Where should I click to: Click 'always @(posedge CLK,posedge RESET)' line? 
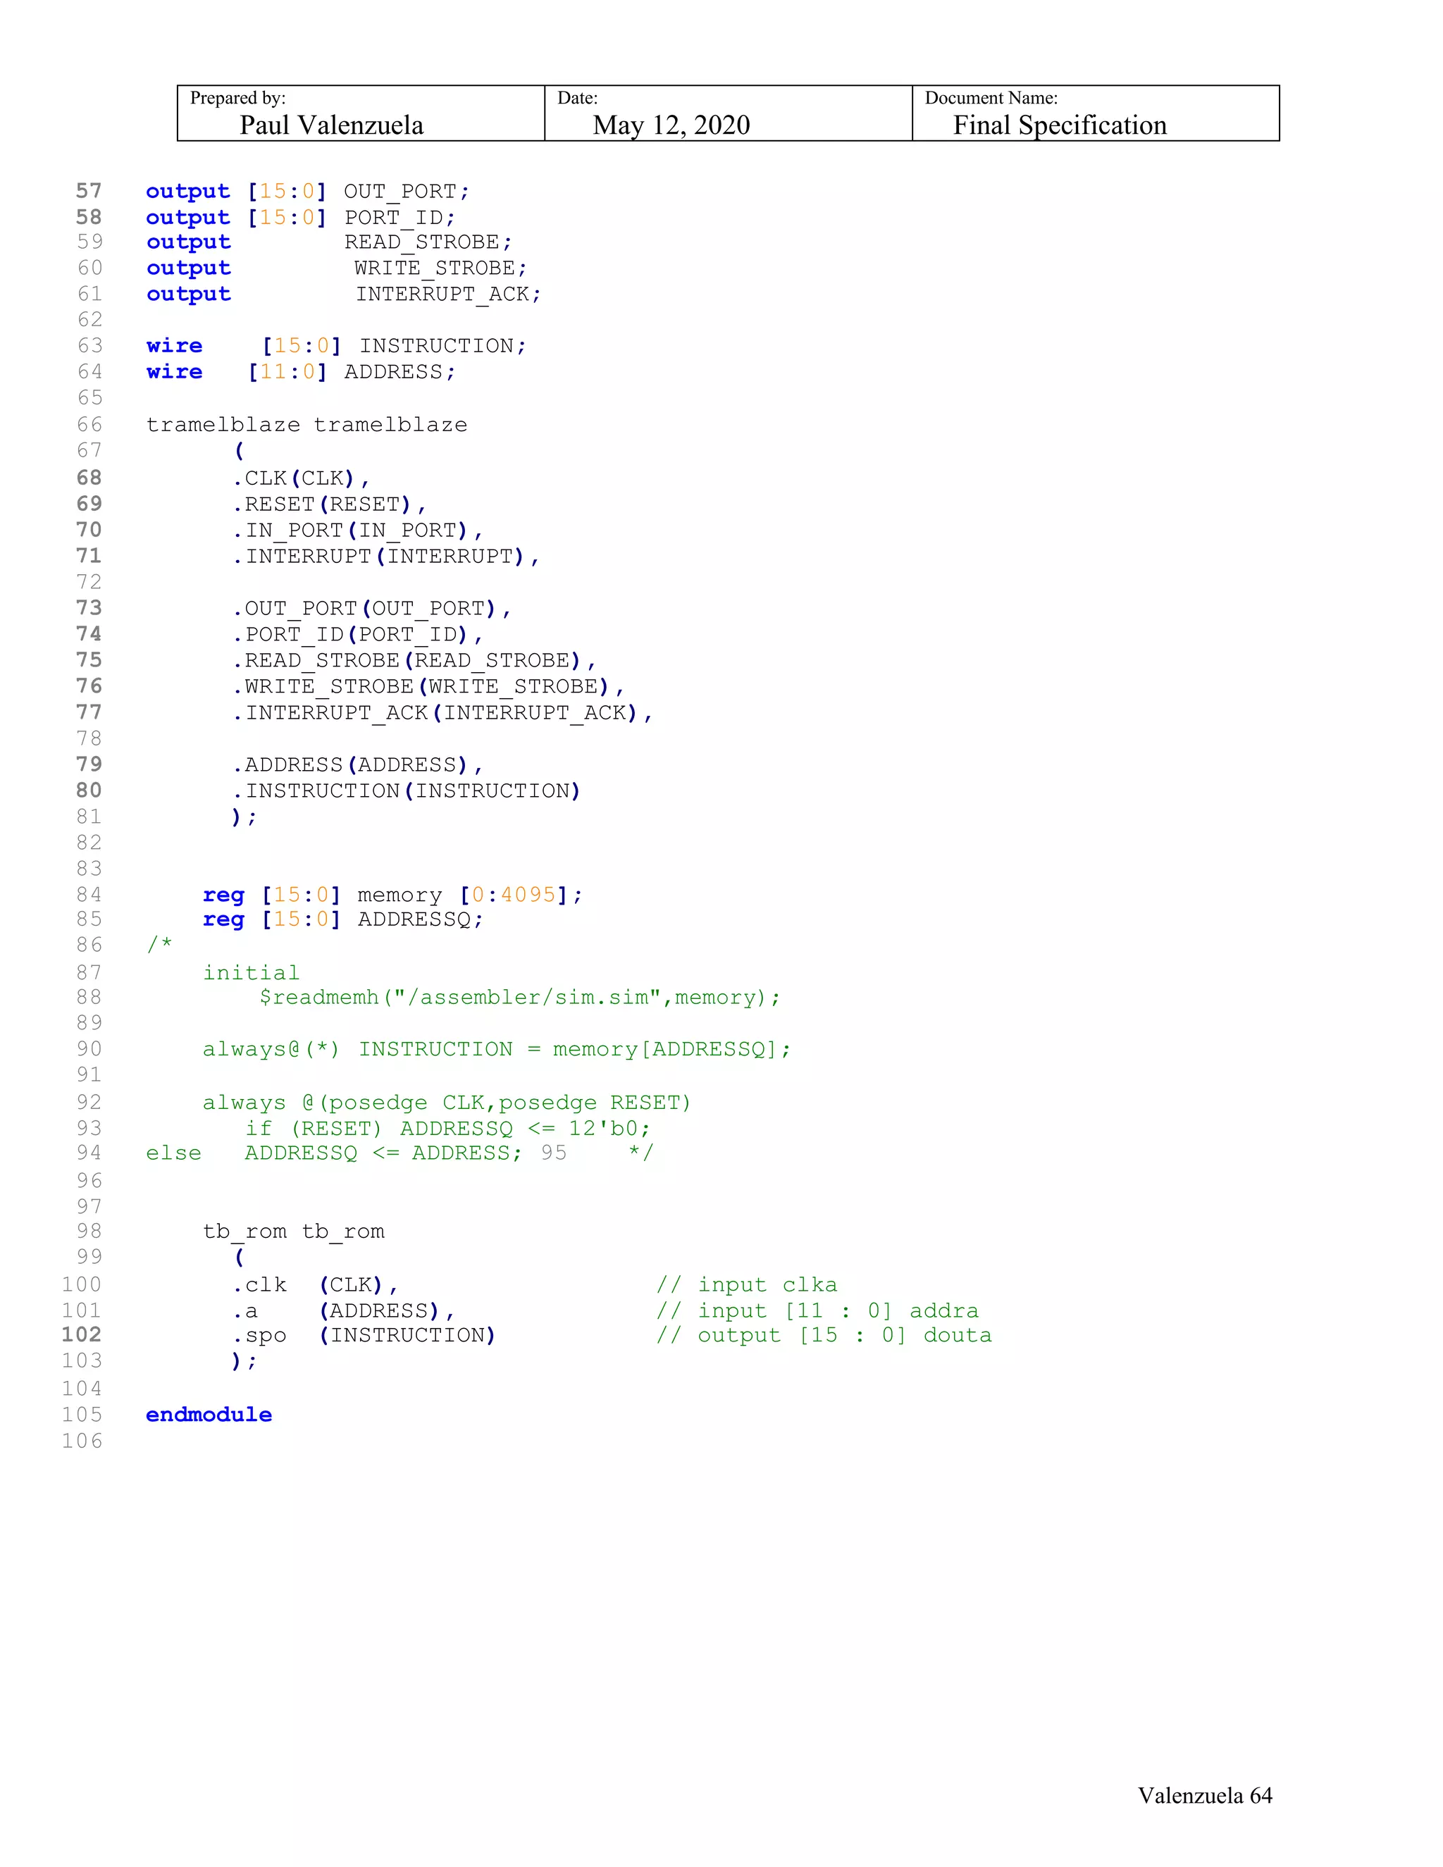pos(446,1103)
